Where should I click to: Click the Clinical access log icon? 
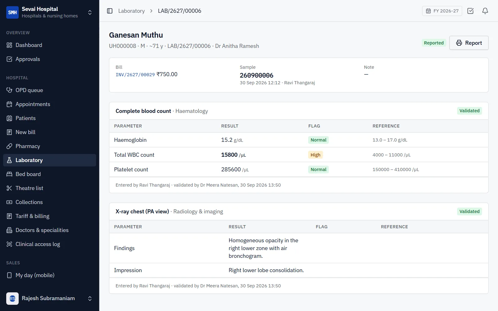coord(9,244)
